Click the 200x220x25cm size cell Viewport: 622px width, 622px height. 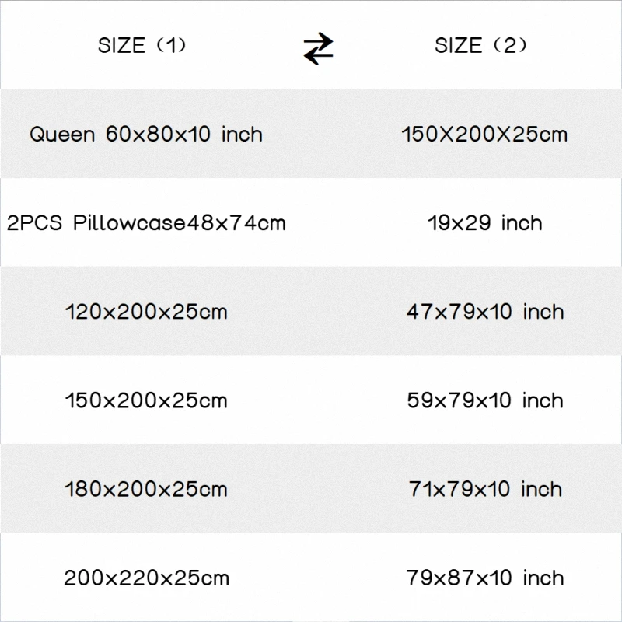click(x=146, y=578)
